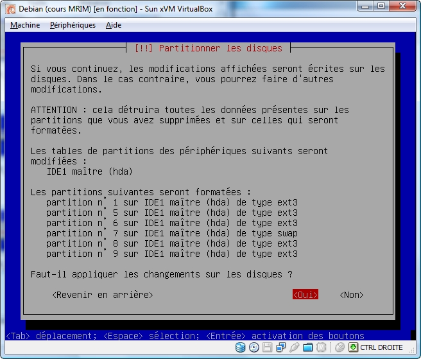Click the USB devices status icon

click(295, 347)
